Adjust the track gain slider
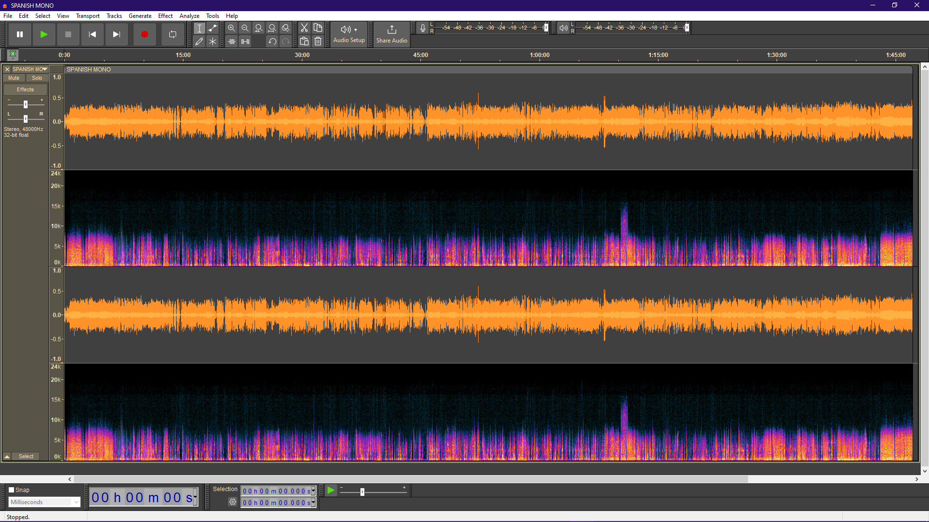The height and width of the screenshot is (522, 929). pyautogui.click(x=26, y=104)
